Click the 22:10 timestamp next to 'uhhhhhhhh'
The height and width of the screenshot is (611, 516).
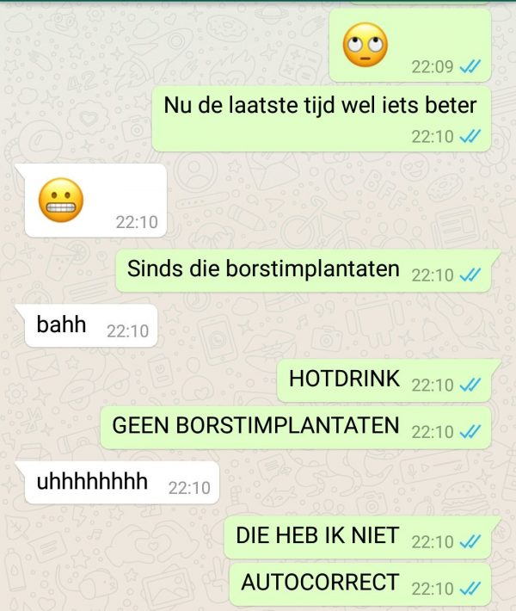189,488
